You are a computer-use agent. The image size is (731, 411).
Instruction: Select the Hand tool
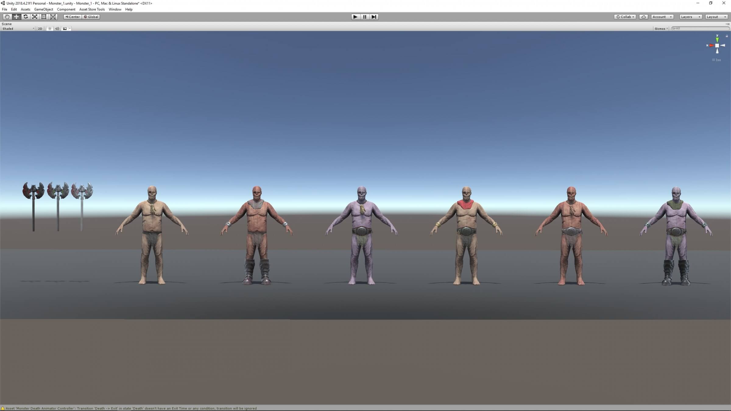[x=7, y=17]
